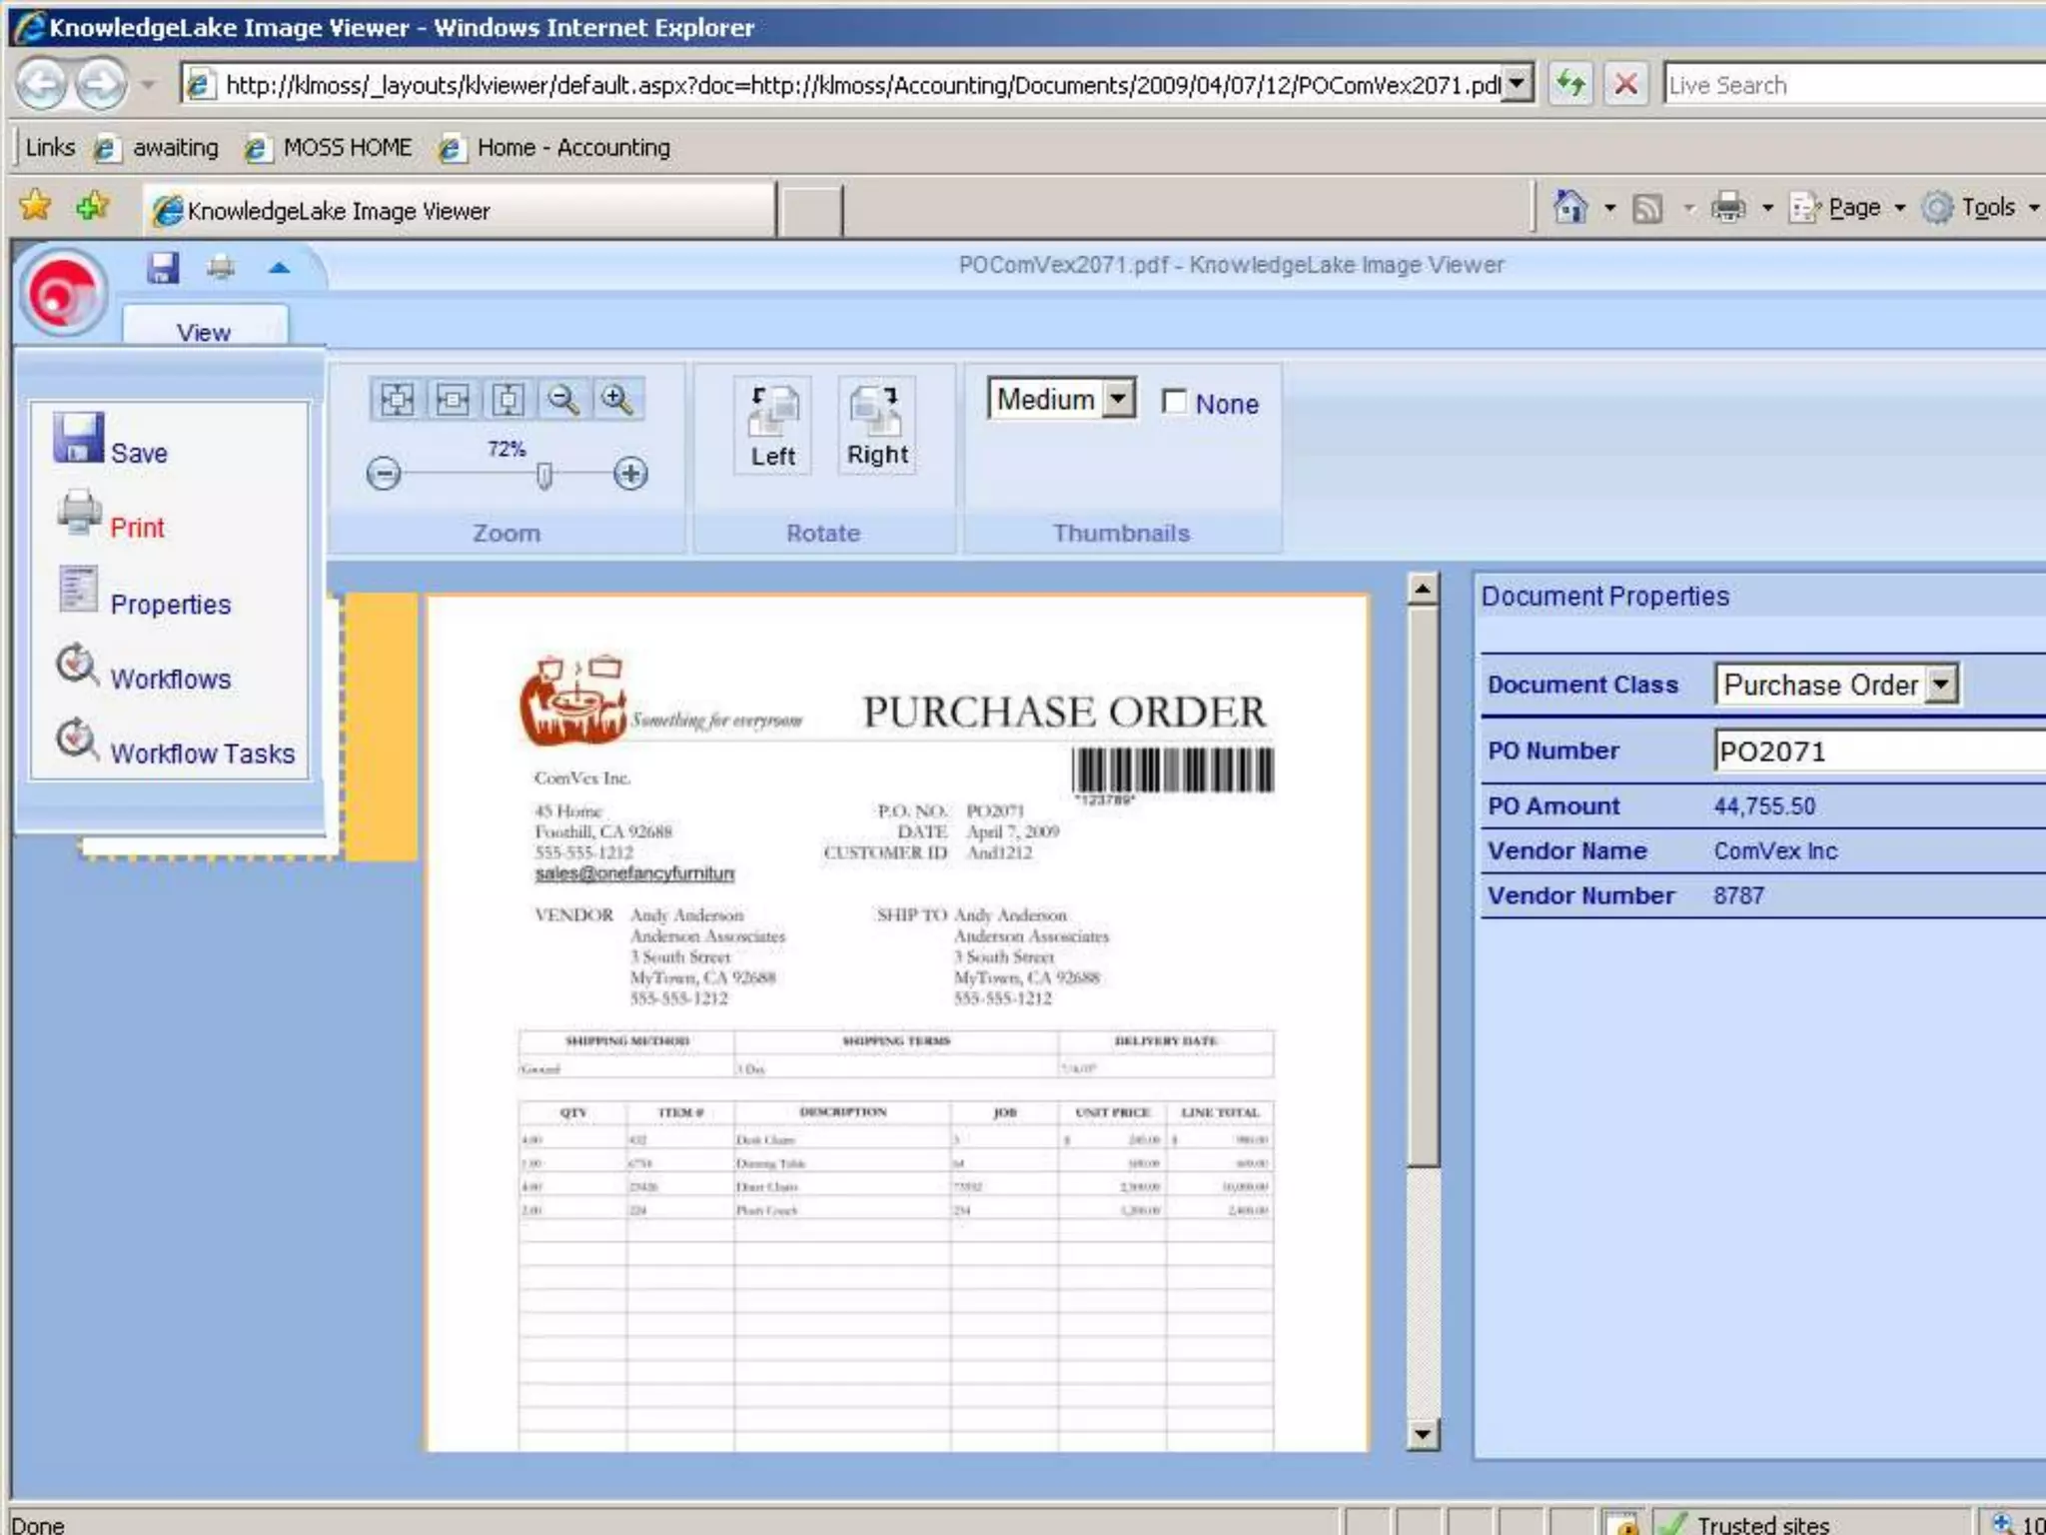Click the red KnowledgeLake orb button
The width and height of the screenshot is (2046, 1535).
[x=63, y=293]
